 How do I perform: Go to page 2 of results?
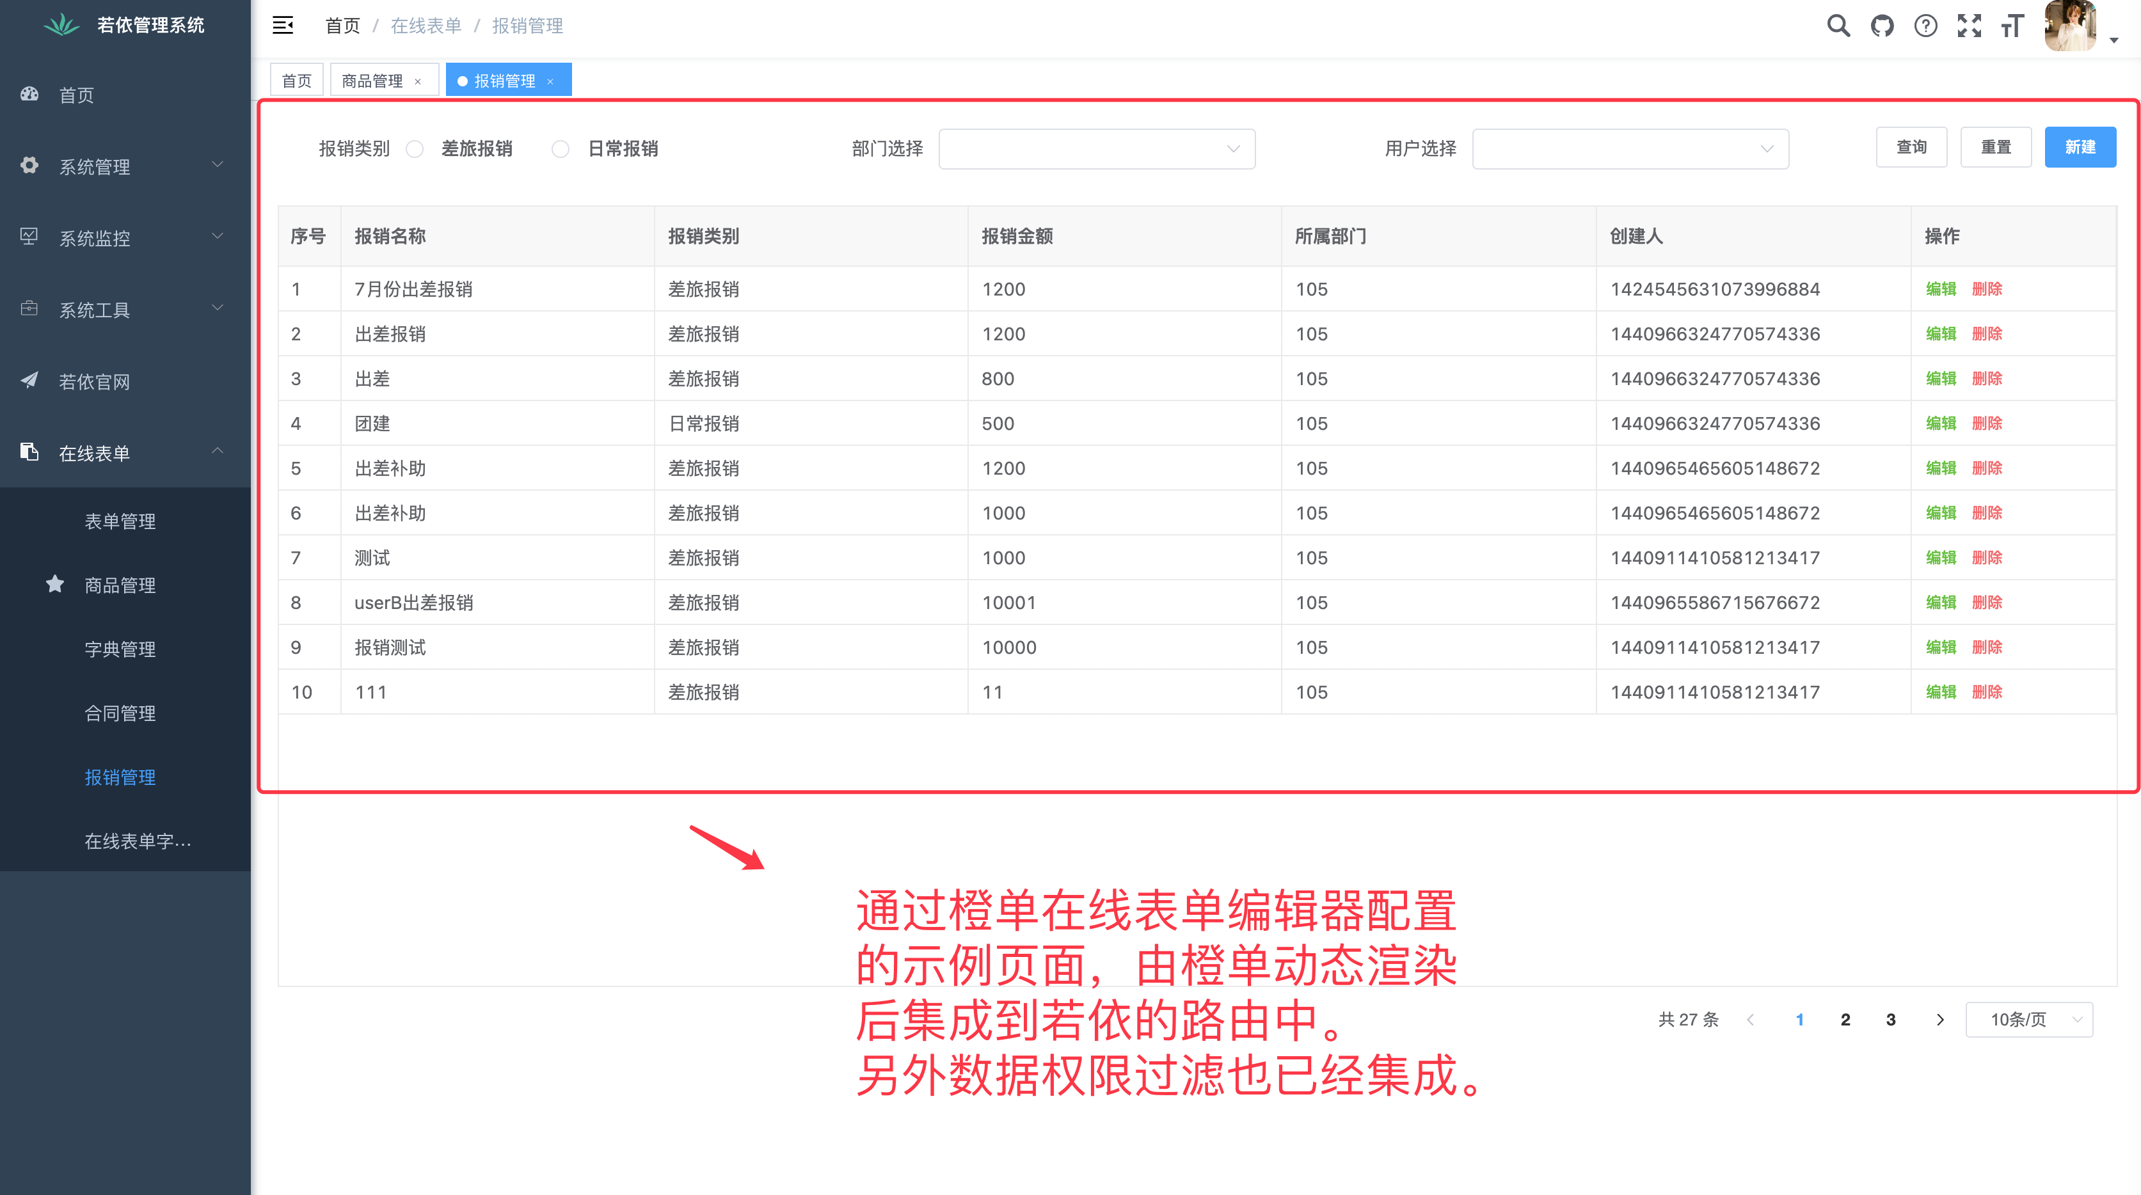pyautogui.click(x=1845, y=1020)
